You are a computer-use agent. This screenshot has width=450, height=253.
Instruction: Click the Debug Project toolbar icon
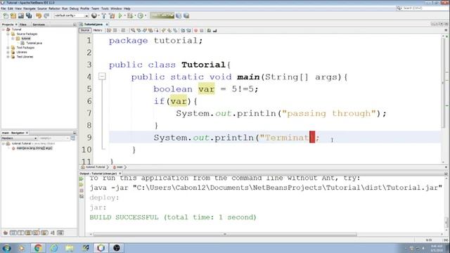point(130,15)
